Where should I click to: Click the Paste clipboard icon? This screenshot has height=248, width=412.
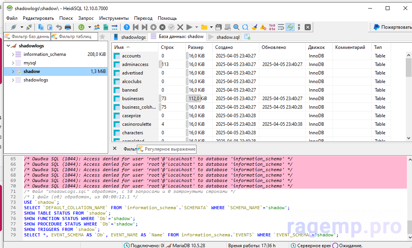click(50, 27)
